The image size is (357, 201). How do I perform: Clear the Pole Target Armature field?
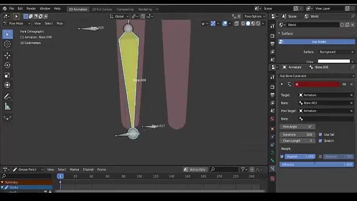351,111
